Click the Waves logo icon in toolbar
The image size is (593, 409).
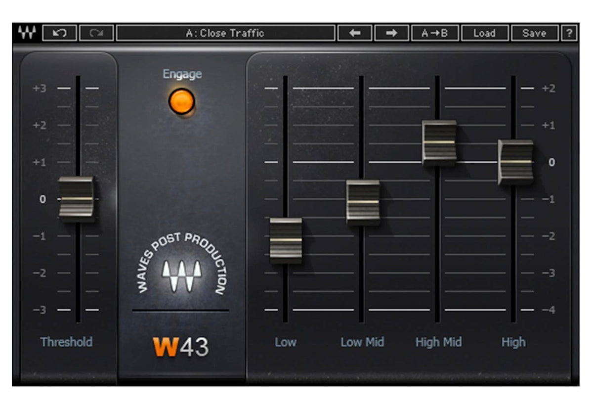pos(27,33)
